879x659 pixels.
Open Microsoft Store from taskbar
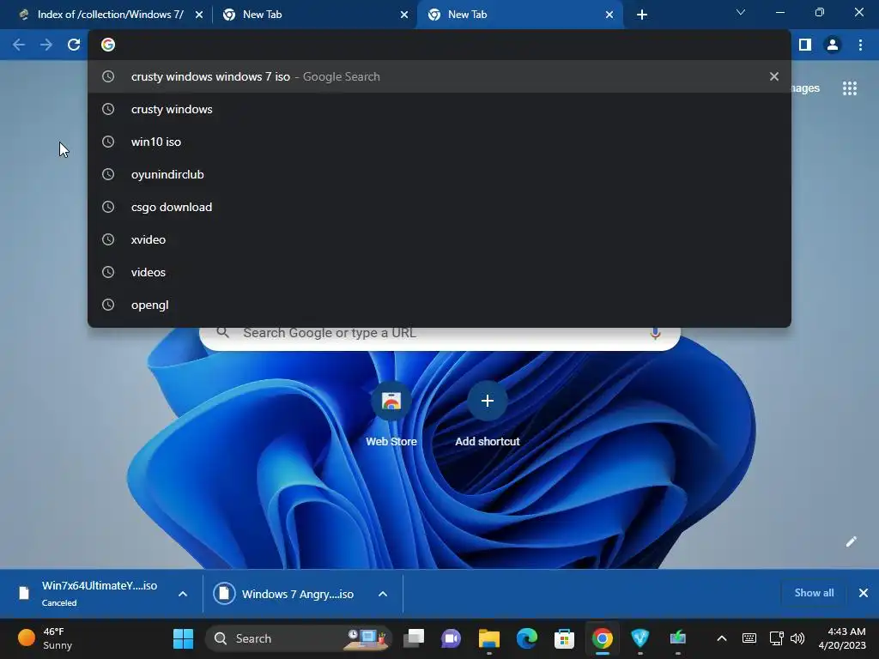(x=564, y=638)
